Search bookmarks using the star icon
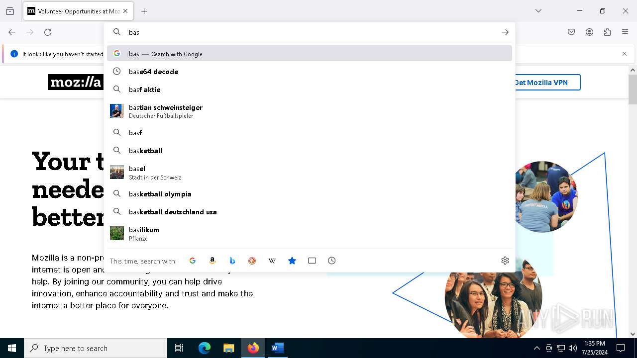Viewport: 637px width, 358px height. tap(292, 261)
